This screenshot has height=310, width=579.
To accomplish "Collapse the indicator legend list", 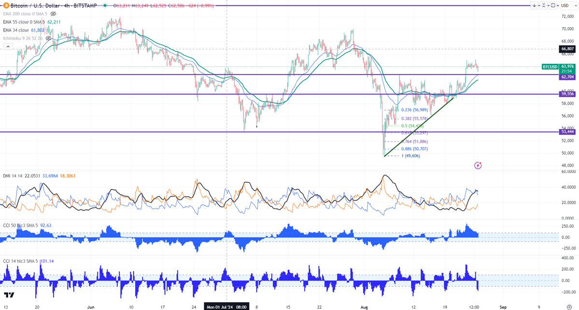I will click(x=8, y=46).
